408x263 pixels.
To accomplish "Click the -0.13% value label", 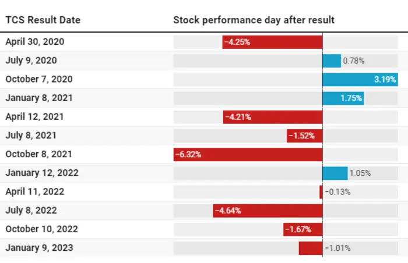I will (x=338, y=192).
